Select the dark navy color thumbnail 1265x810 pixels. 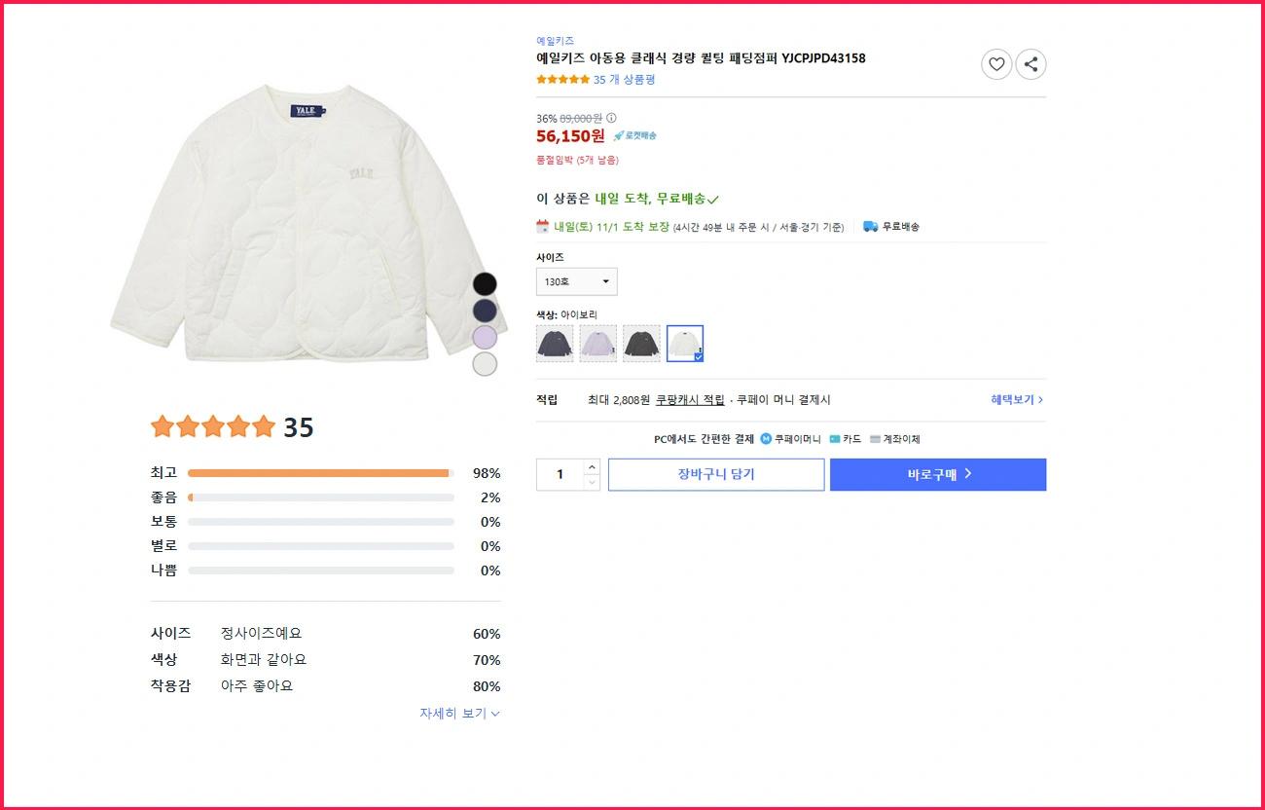[555, 343]
